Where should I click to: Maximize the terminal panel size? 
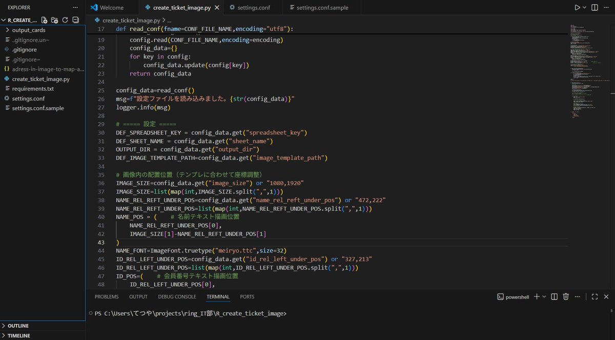pyautogui.click(x=594, y=297)
